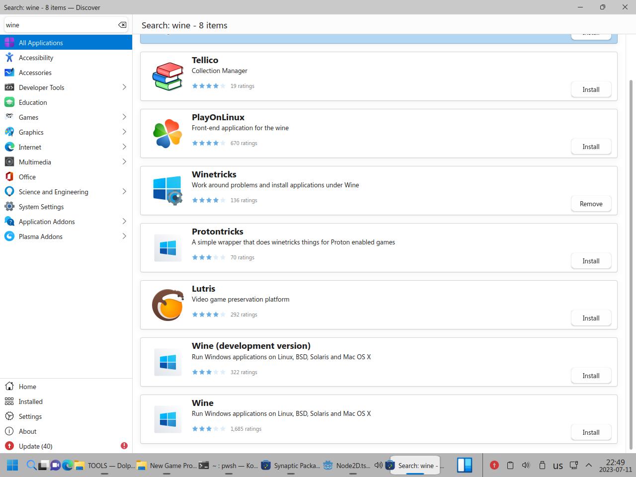The image size is (636, 477).
Task: Expand Internet category
Action: pos(124,147)
